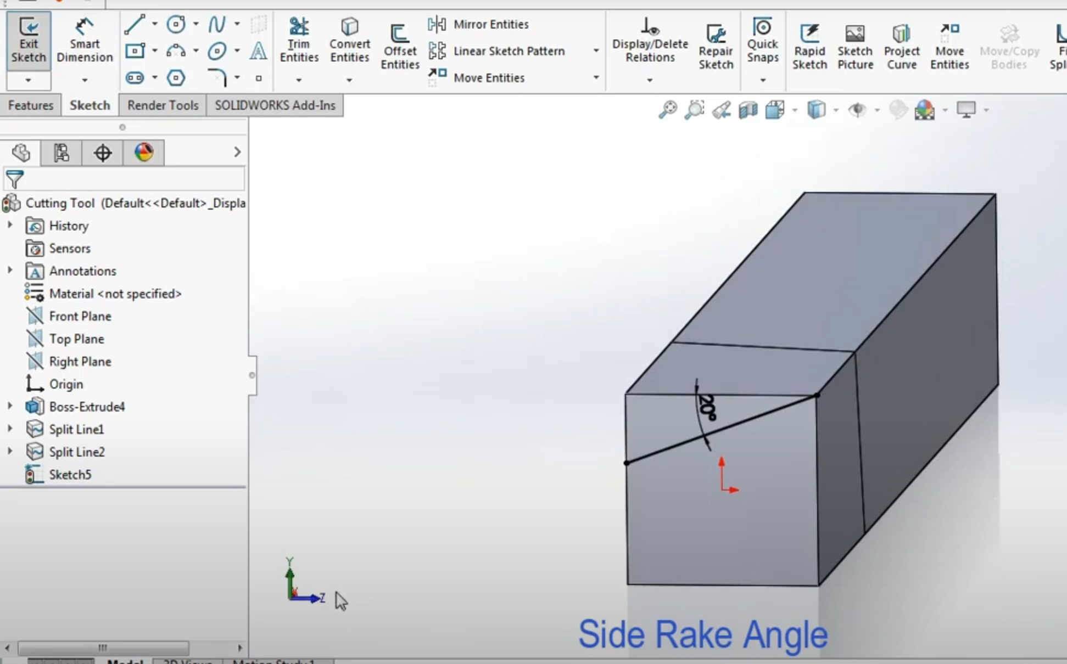The width and height of the screenshot is (1067, 664).
Task: Open the View Settings monitor icon
Action: coord(966,110)
